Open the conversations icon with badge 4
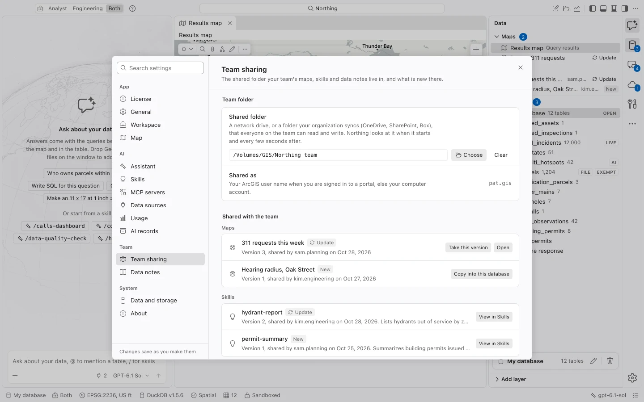 632,66
